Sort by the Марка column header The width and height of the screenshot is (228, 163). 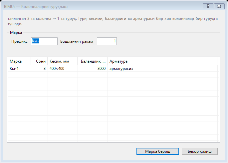tap(19, 61)
